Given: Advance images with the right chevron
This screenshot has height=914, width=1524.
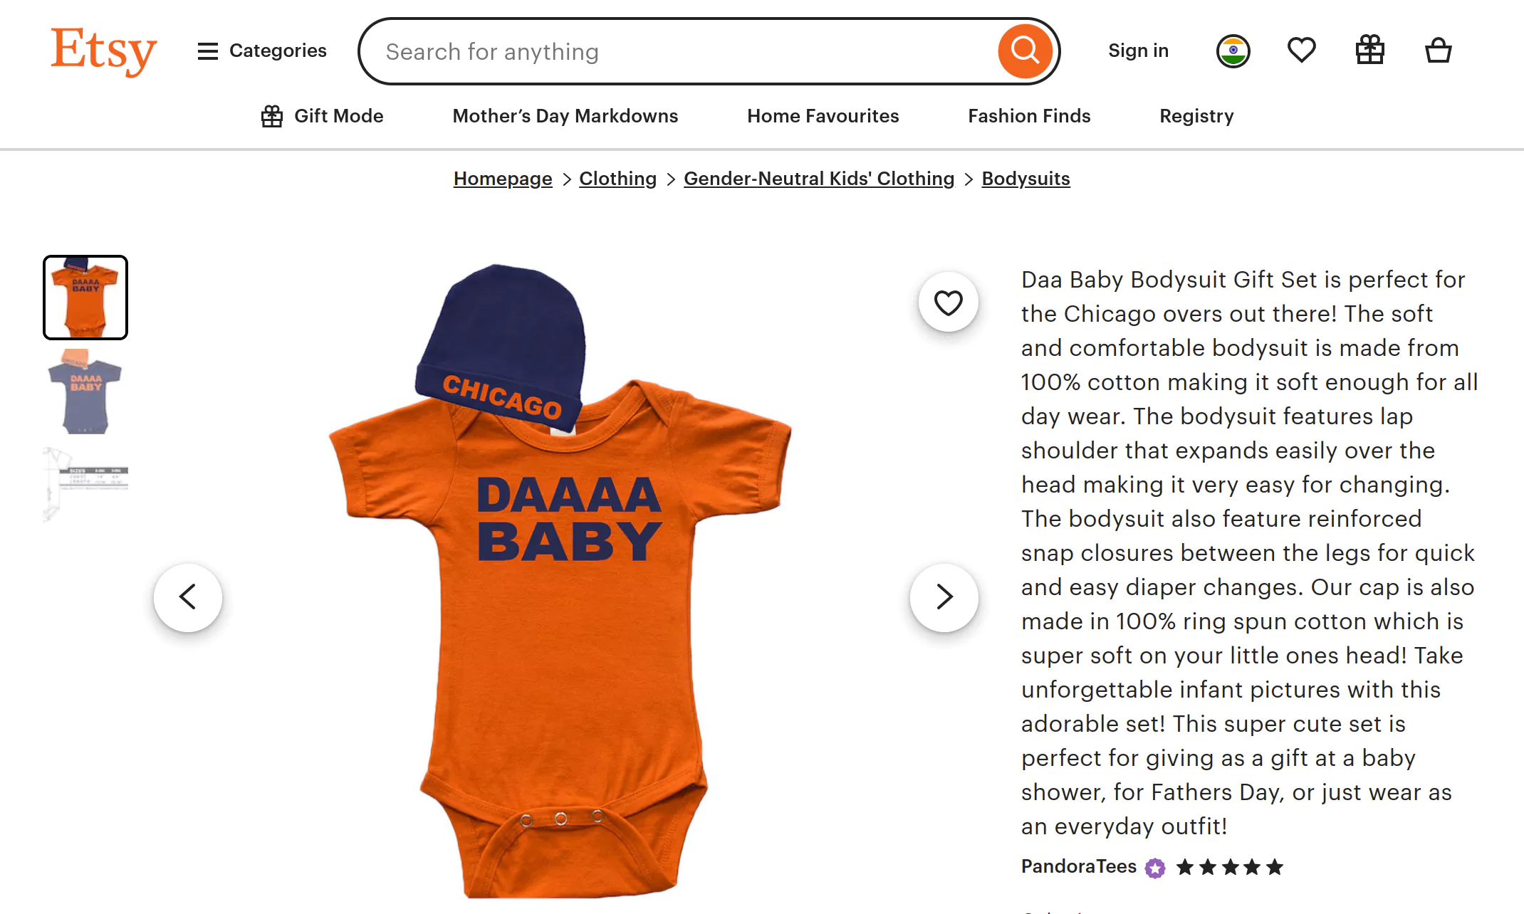Looking at the screenshot, I should tap(944, 598).
